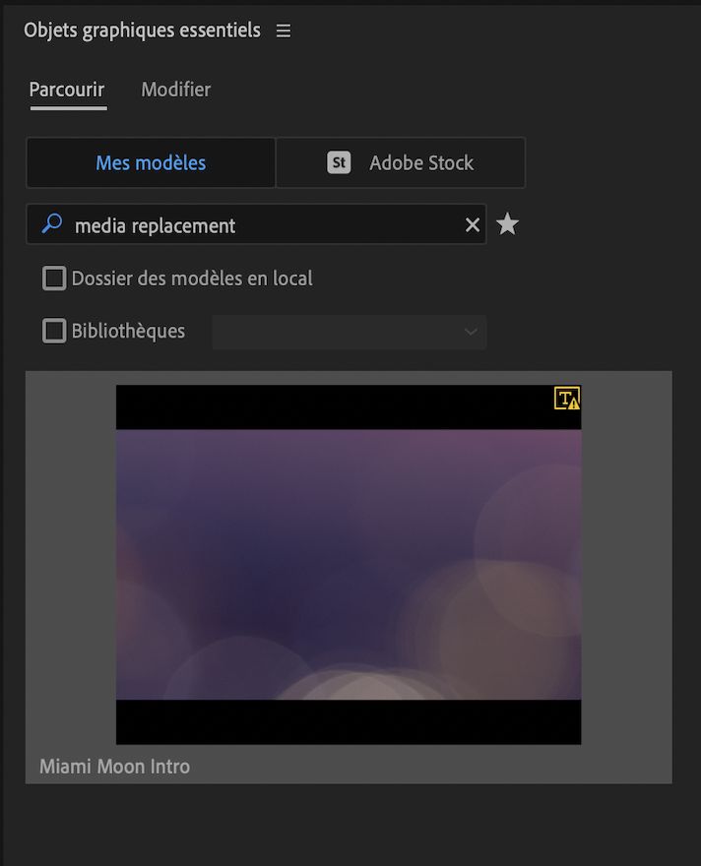701x866 pixels.
Task: Open the Objets graphiques essentiels panel menu
Action: pyautogui.click(x=284, y=31)
